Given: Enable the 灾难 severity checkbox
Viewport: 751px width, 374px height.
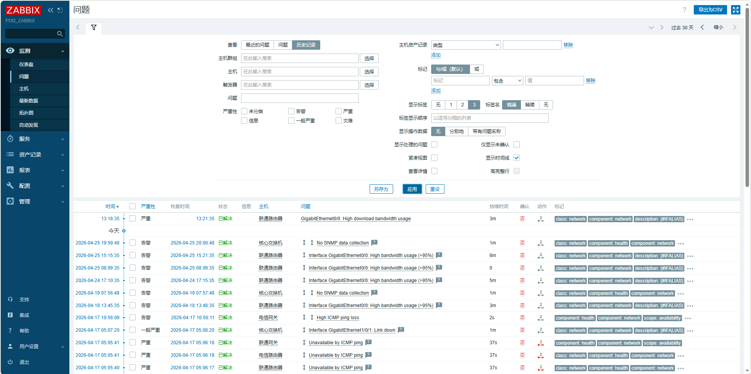Looking at the screenshot, I should click(x=339, y=121).
